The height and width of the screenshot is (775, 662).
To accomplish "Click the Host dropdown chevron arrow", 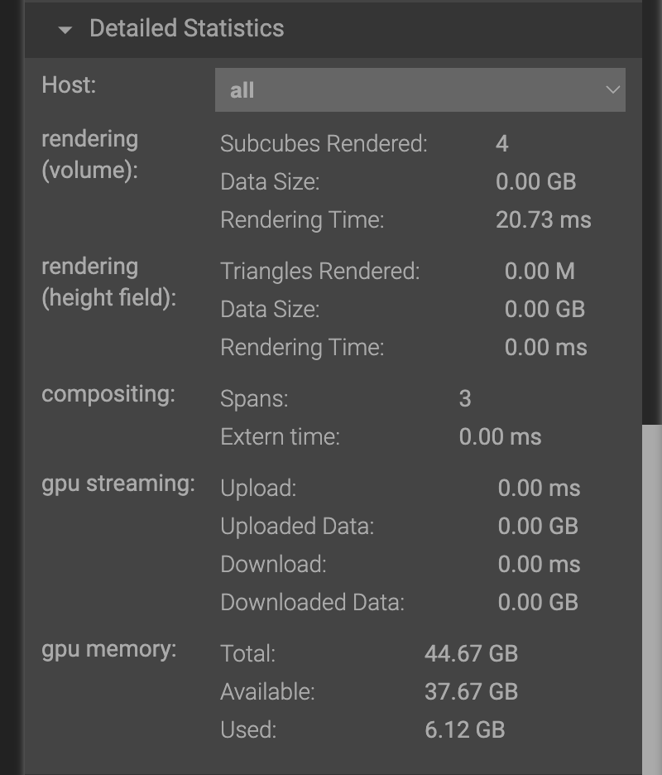I will 612,89.
